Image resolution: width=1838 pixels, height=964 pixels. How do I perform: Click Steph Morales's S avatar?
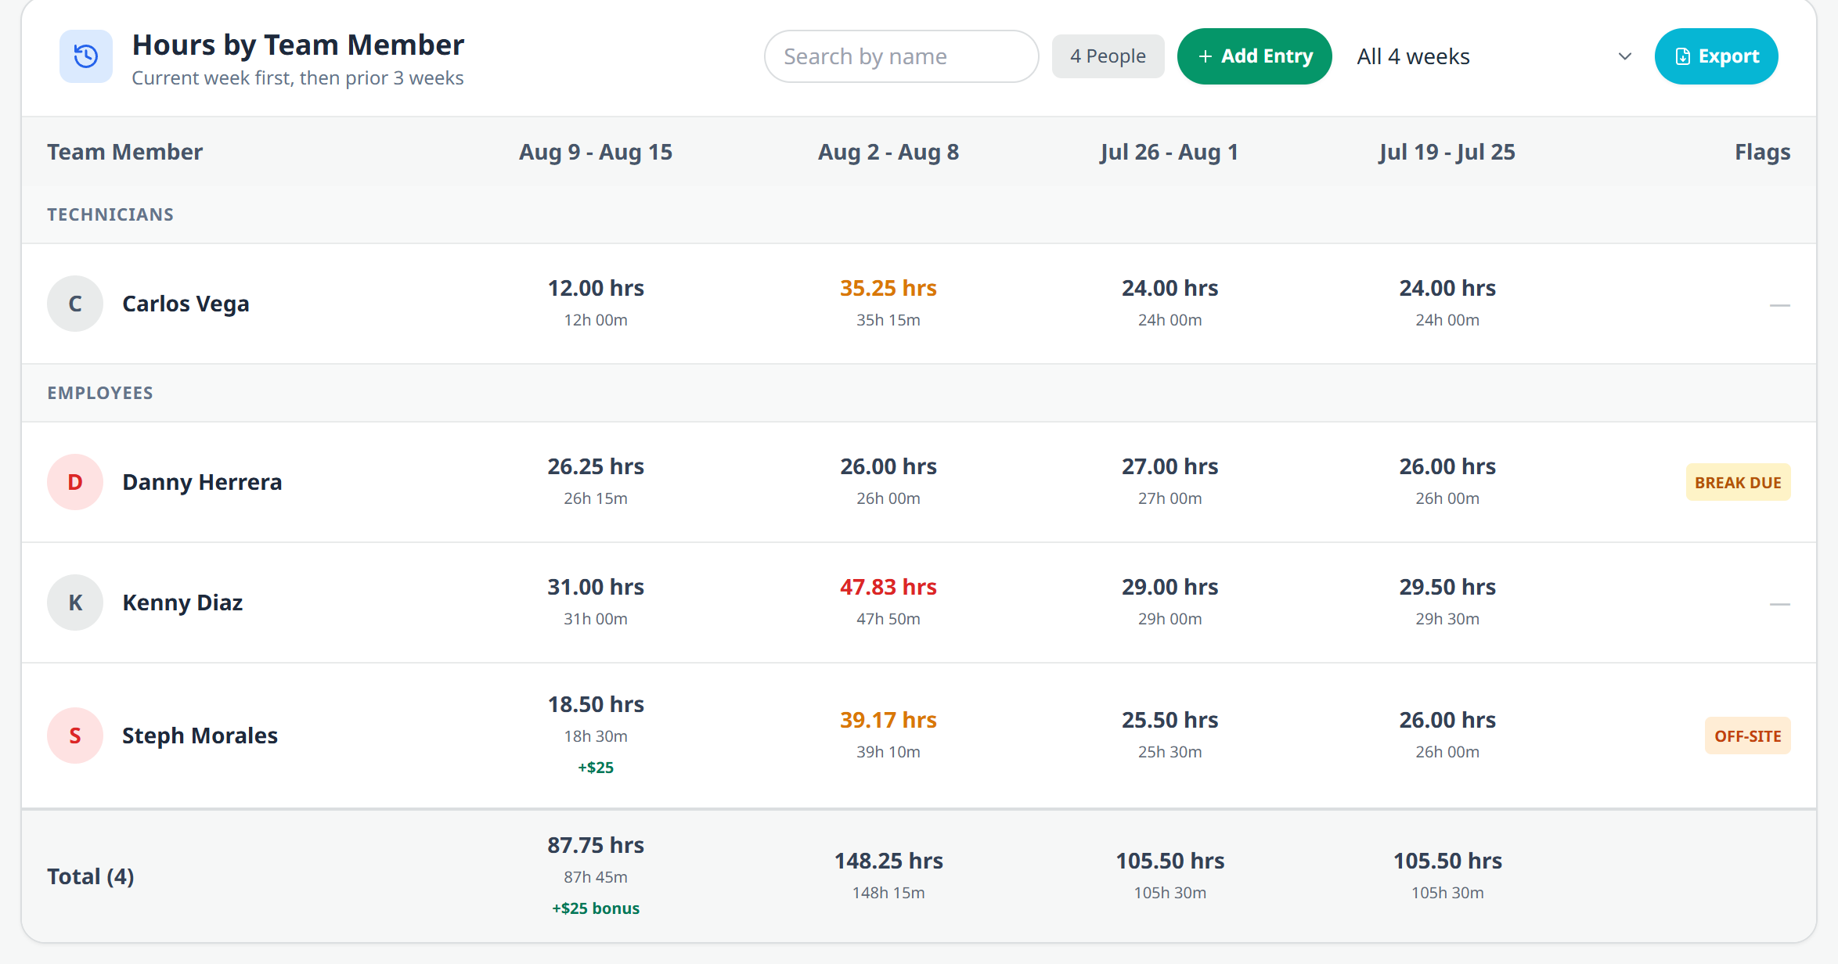(x=75, y=736)
